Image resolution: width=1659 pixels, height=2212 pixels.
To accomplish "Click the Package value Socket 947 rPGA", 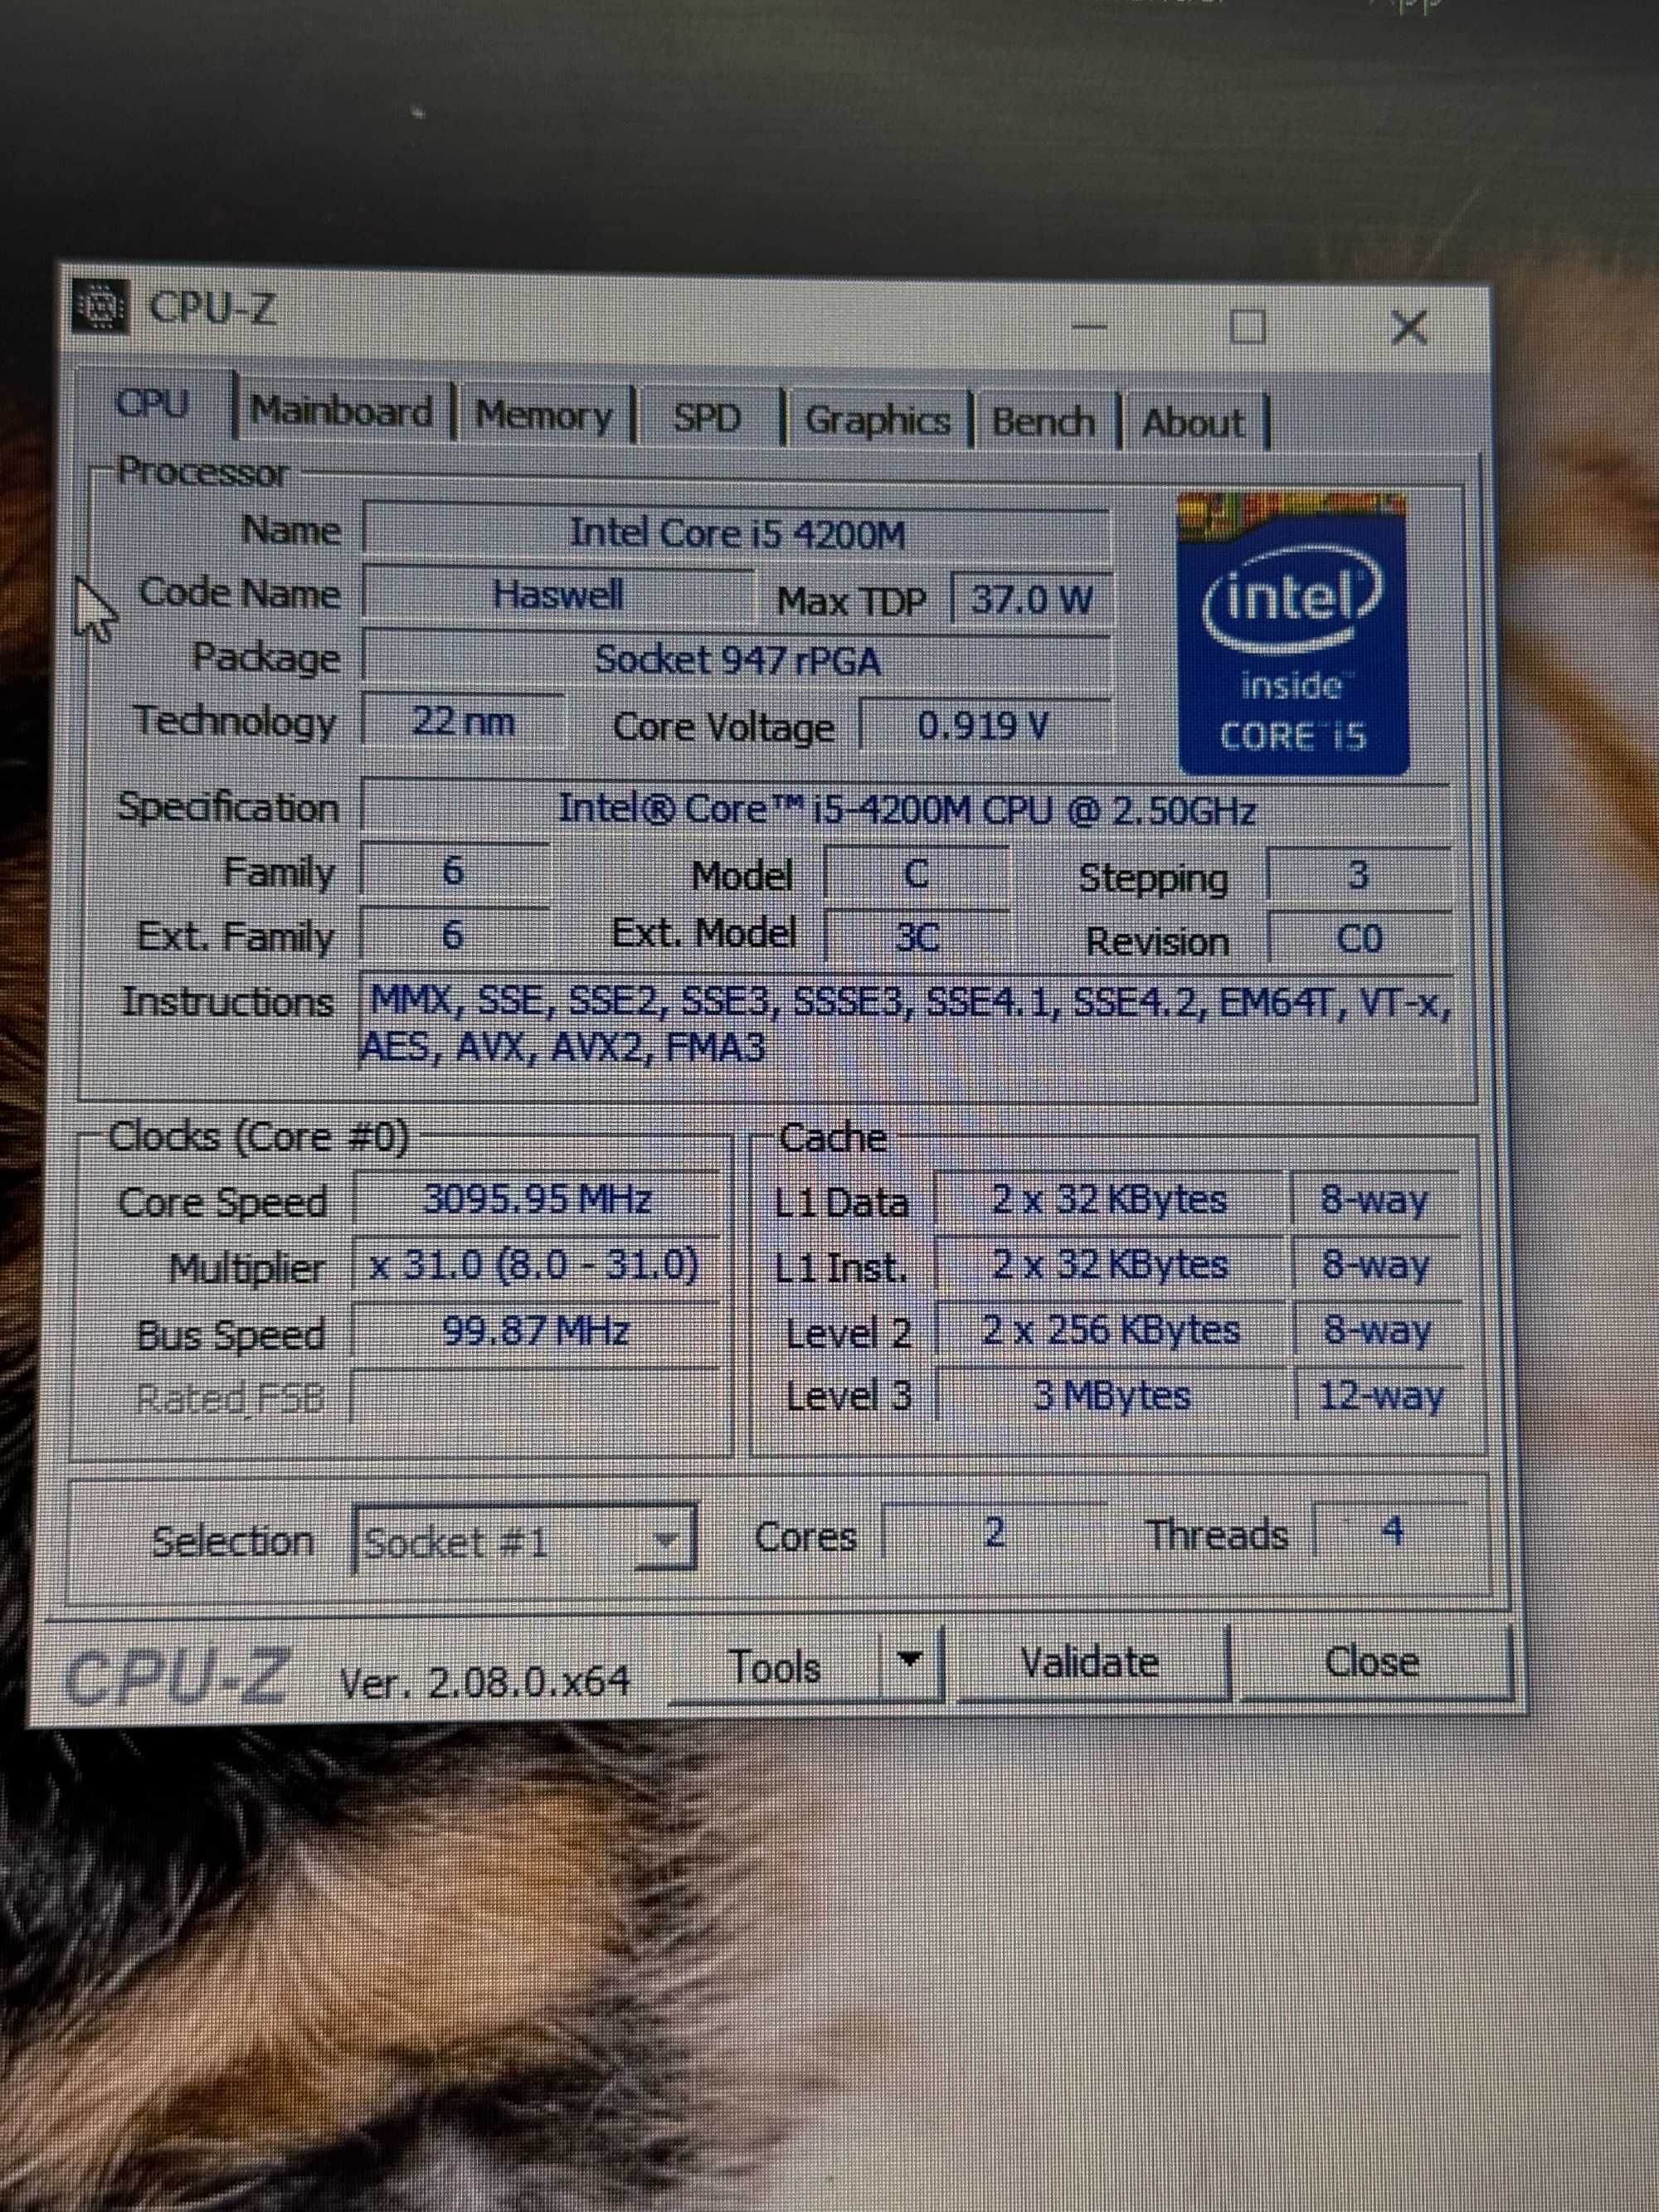I will (x=737, y=660).
